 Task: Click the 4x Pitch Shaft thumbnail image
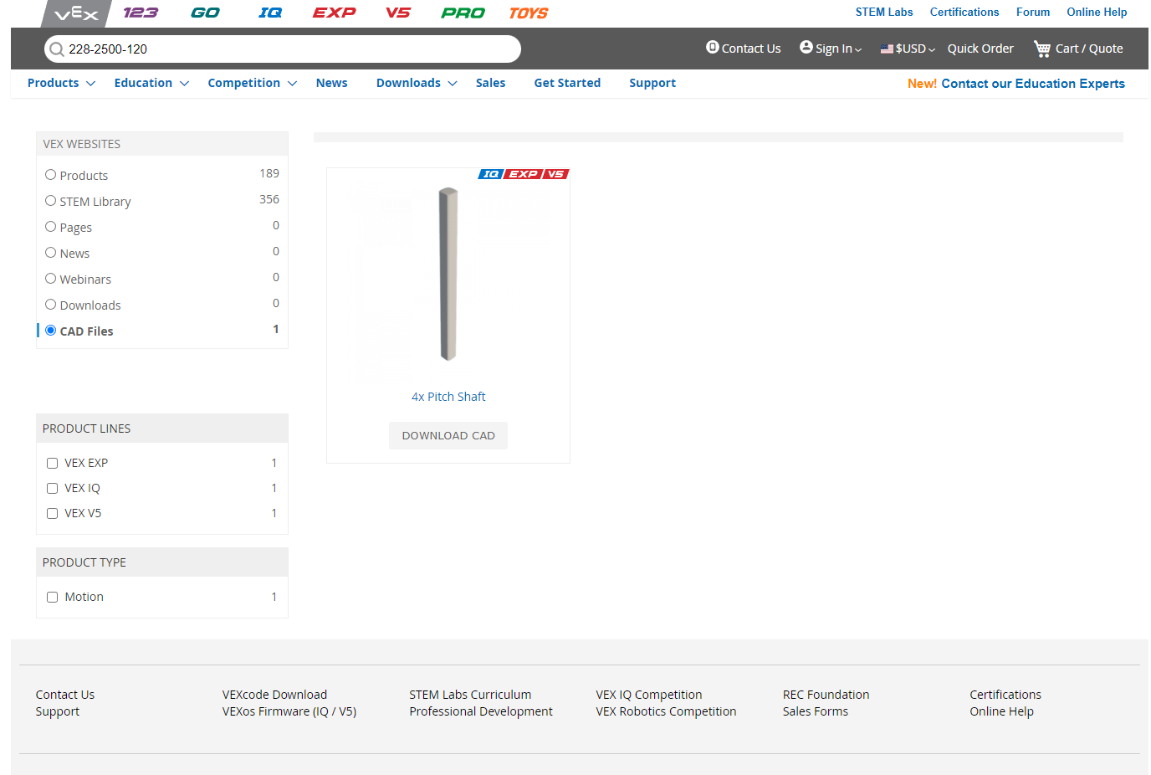click(448, 274)
